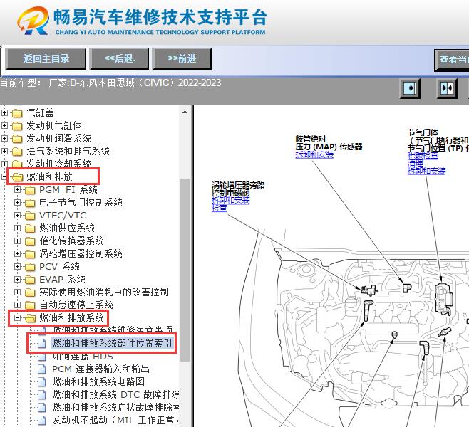
Task: Open PCM 连接器输入和输出 document
Action: (100, 369)
